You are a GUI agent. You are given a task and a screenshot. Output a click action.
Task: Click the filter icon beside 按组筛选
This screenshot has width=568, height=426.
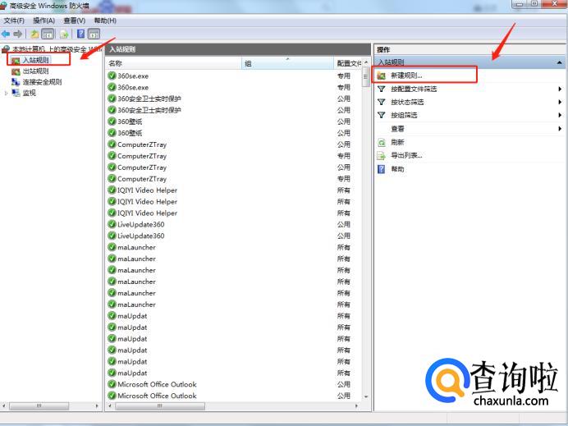382,115
